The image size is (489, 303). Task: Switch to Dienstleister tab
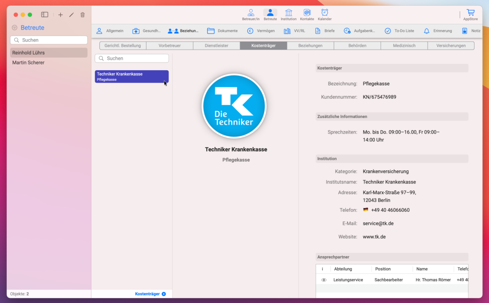point(216,45)
